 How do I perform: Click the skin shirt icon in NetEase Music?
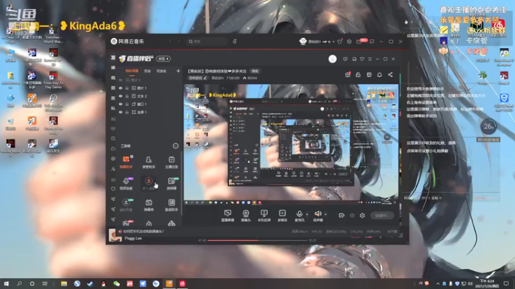340,42
